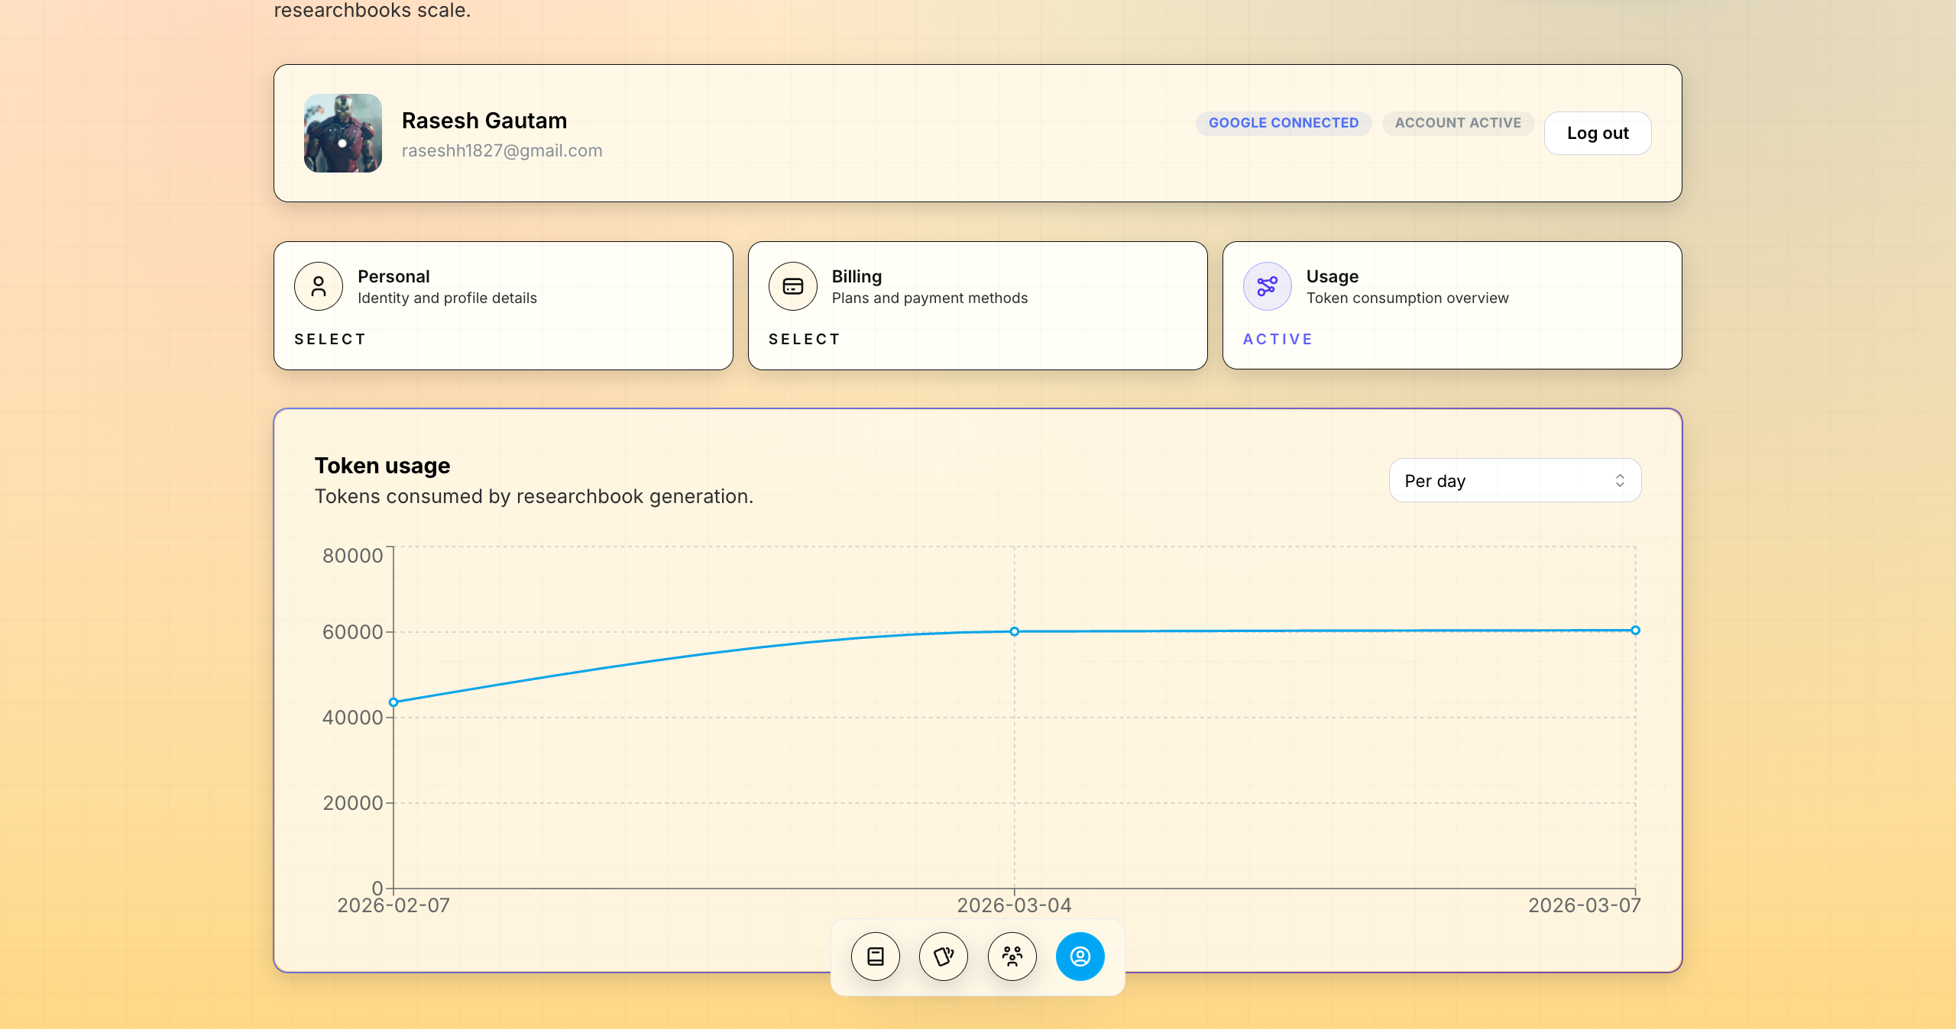Click the 2026-02-07 chart data point
1956x1029 pixels.
tap(393, 702)
